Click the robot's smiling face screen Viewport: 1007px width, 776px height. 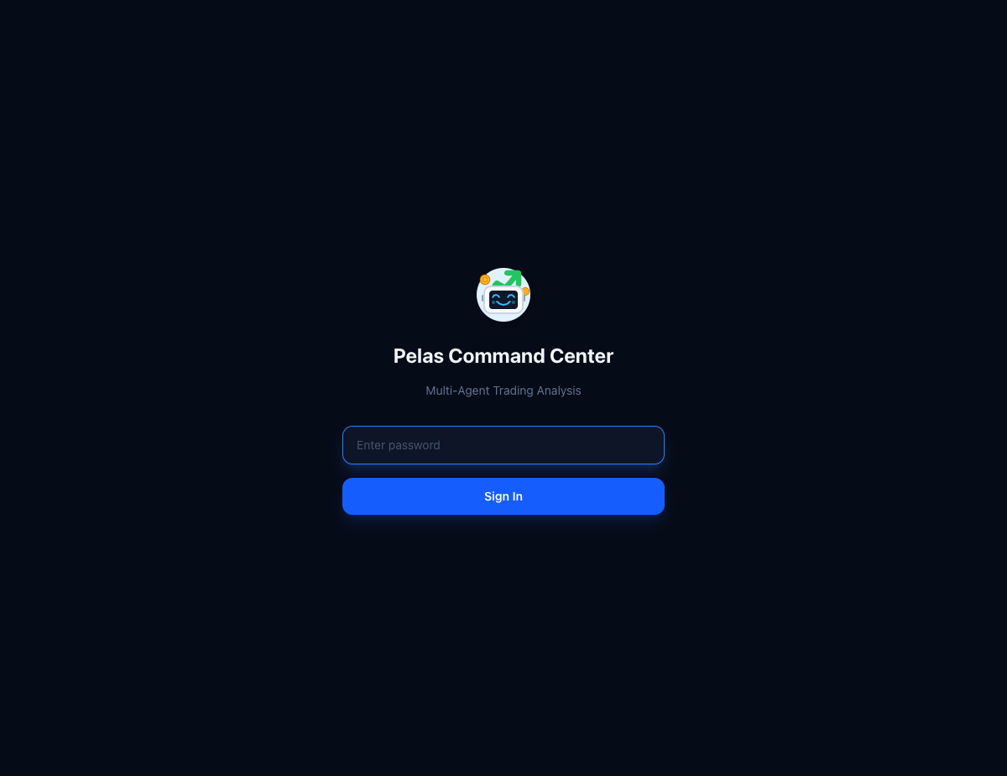(503, 300)
